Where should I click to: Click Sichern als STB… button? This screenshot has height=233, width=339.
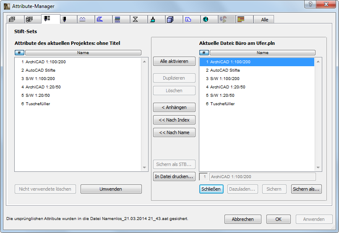(x=174, y=164)
